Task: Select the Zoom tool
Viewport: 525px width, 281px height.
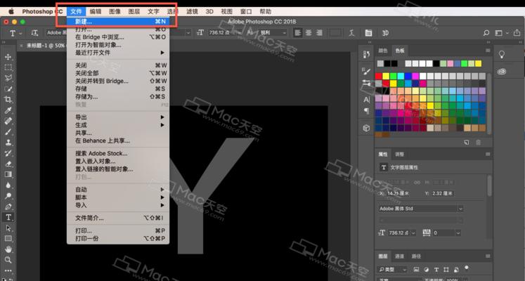Action: (8, 260)
